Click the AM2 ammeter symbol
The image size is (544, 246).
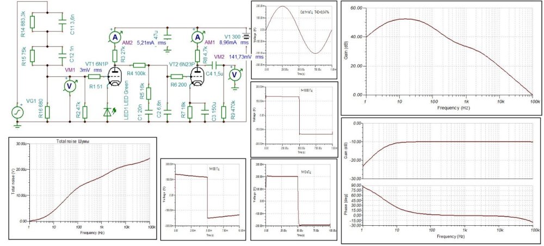point(115,36)
